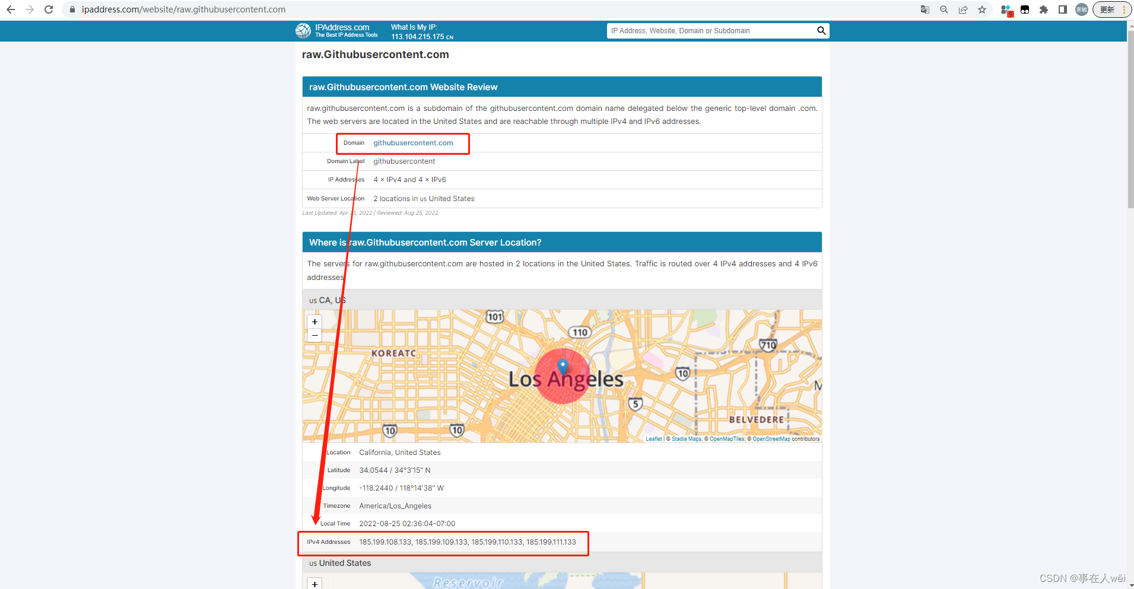The width and height of the screenshot is (1134, 589).
Task: Click the '4 × IPv4 and 4 × IPv6' text
Action: tap(409, 180)
